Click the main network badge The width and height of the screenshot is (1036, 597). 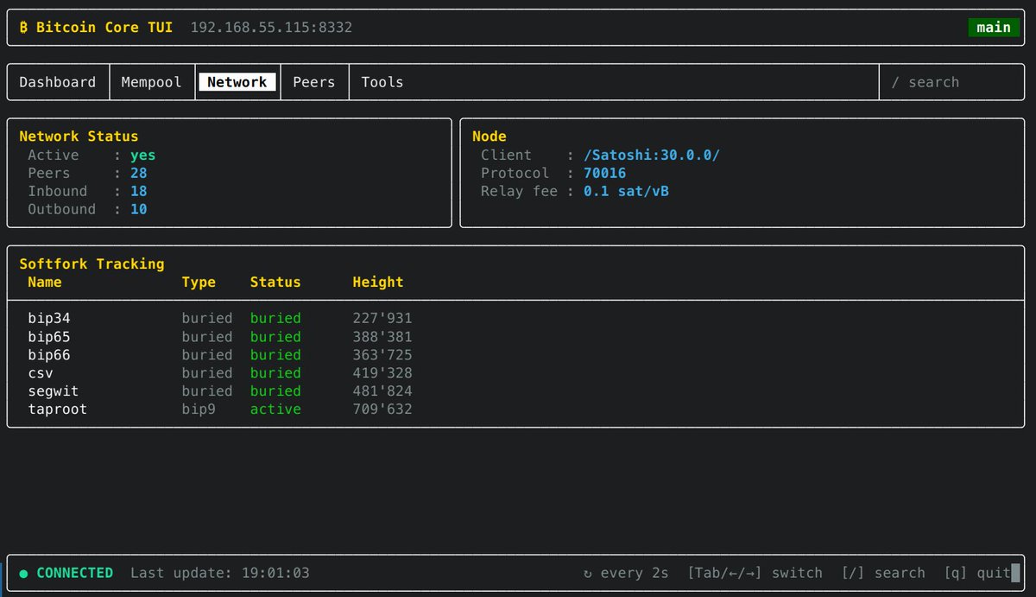[x=994, y=28]
